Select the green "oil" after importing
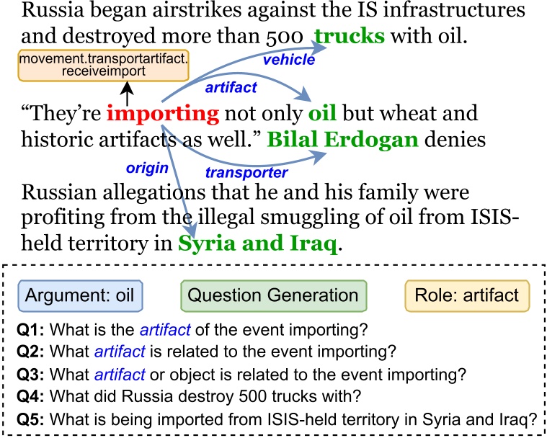This screenshot has width=547, height=438. pyautogui.click(x=323, y=115)
